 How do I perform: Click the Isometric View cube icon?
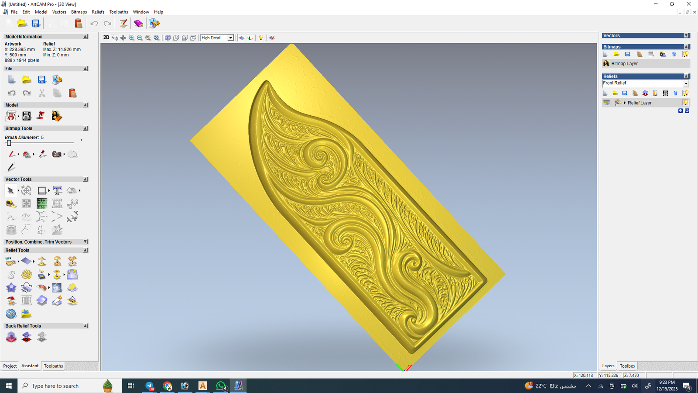pos(168,38)
